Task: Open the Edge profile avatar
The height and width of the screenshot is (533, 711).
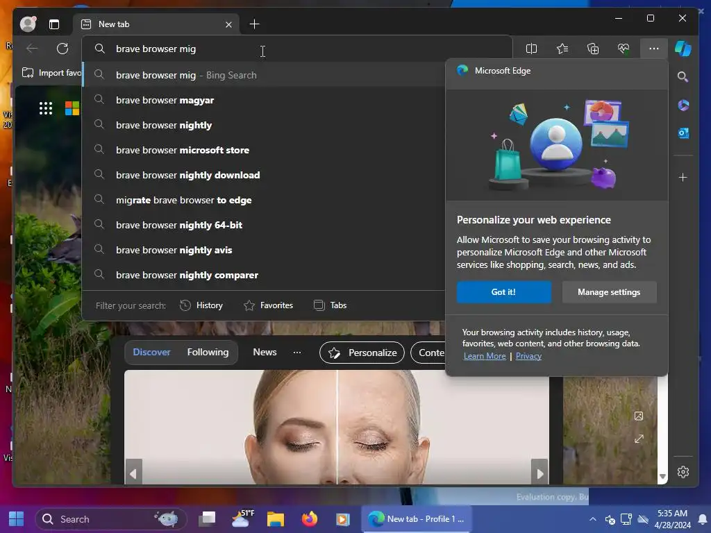Action: [28, 24]
